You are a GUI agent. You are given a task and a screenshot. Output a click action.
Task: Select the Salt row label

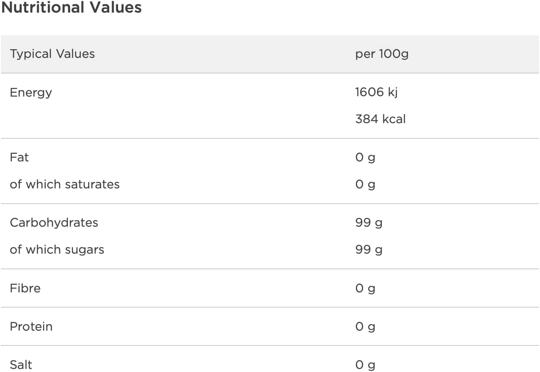[21, 365]
